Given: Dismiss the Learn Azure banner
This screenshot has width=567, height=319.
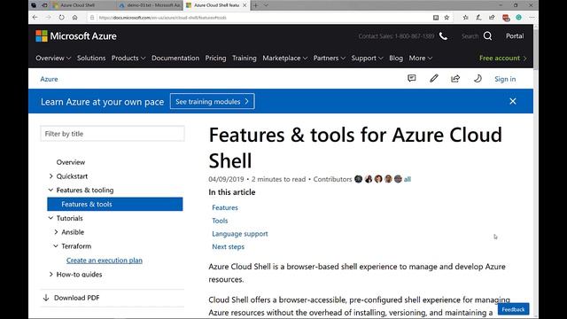Looking at the screenshot, I should 513,101.
